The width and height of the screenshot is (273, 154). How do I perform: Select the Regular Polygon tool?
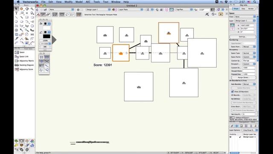(x=32, y=26)
